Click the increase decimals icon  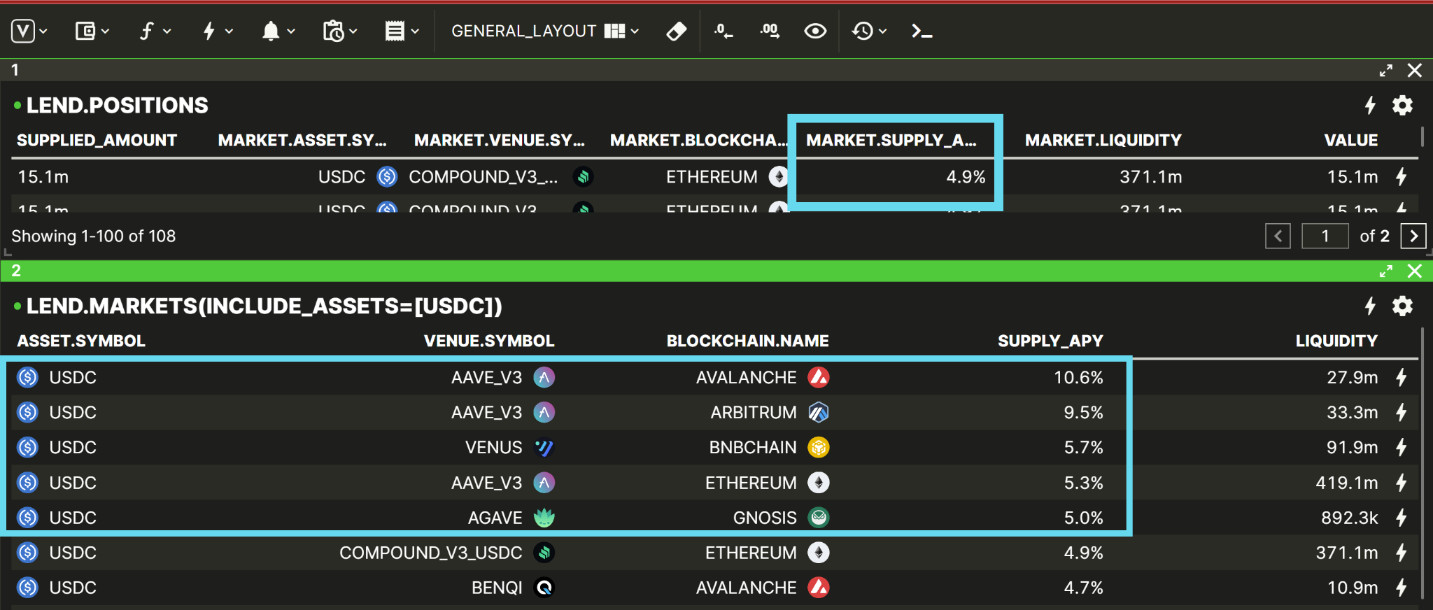pyautogui.click(x=770, y=31)
